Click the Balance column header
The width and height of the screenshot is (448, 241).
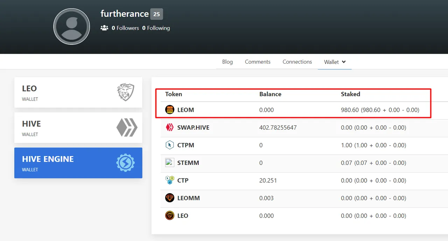270,94
